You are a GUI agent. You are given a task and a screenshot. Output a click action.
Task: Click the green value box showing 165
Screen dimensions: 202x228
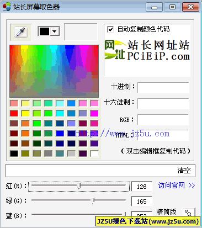pos(142,202)
